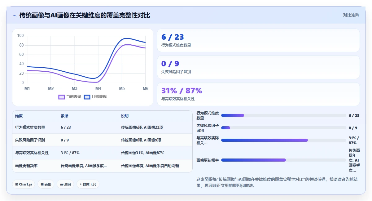Click the 行为模式维度数量 progress bar

coord(284,115)
